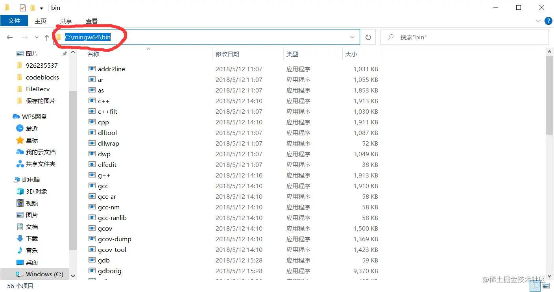
Task: Click the cpp application icon
Action: click(92, 122)
